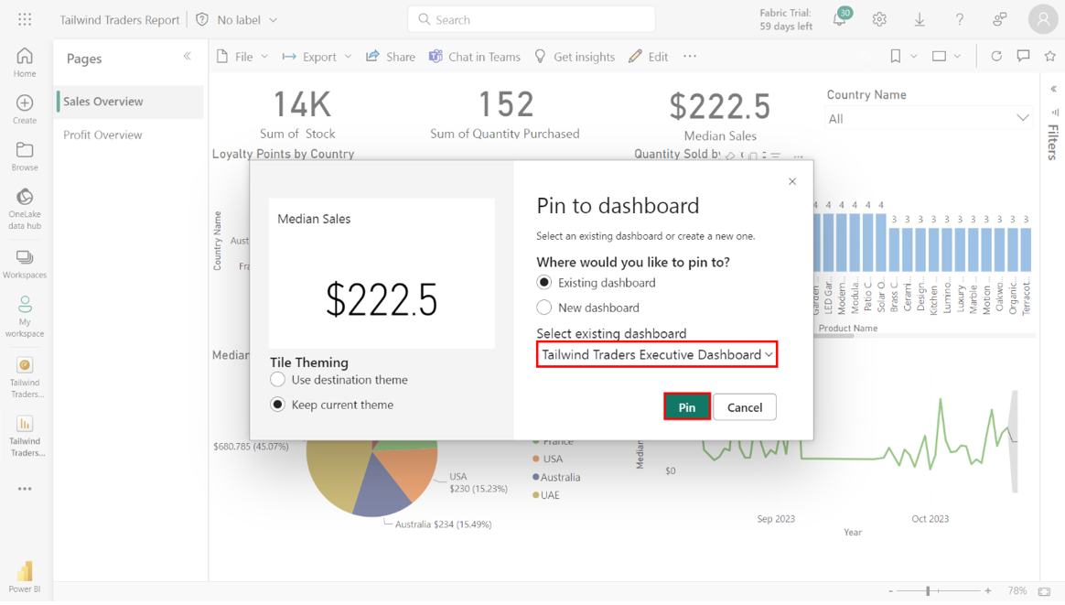This screenshot has height=605, width=1065.
Task: Cancel the pin to dashboard dialog
Action: point(744,407)
